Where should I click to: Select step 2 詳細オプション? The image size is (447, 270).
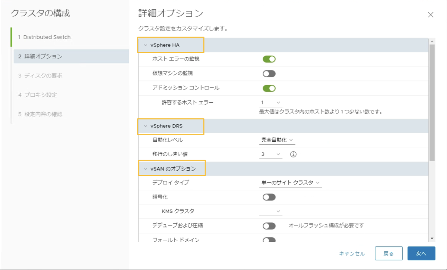point(71,57)
